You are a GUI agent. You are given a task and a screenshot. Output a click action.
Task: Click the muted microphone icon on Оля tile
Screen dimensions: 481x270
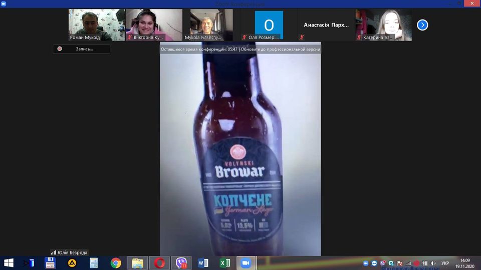coord(244,37)
